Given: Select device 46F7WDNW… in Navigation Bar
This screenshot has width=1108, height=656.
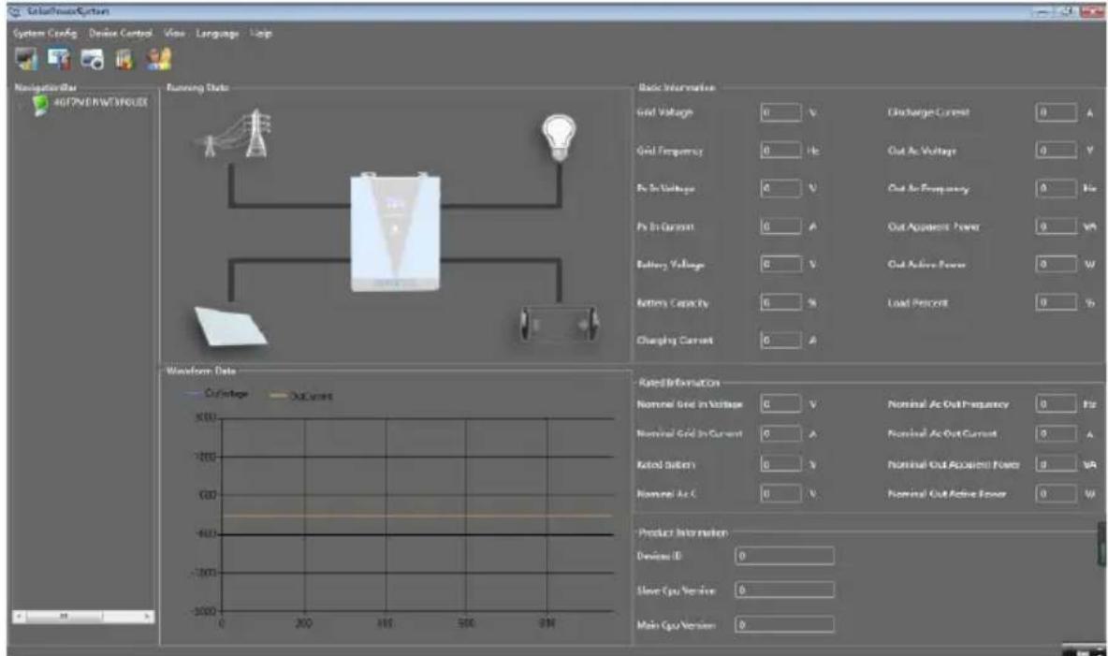Looking at the screenshot, I should pyautogui.click(x=100, y=103).
